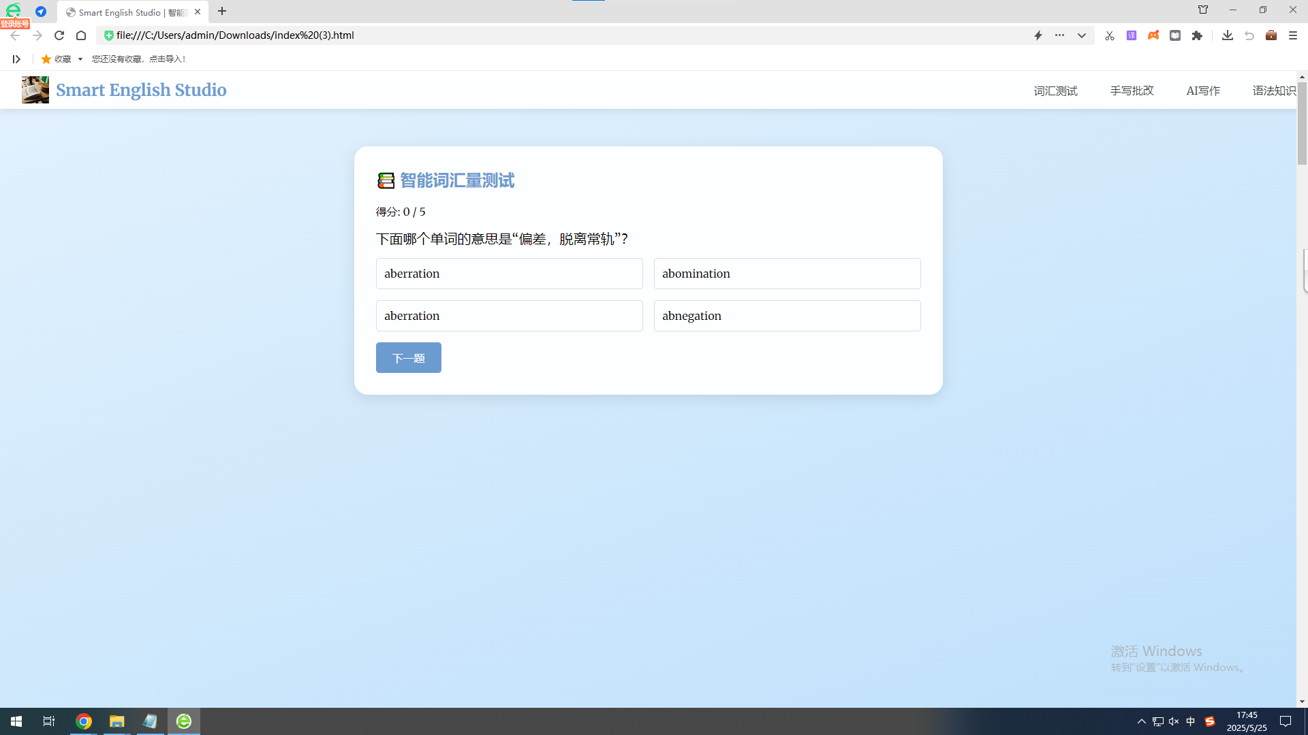
Task: Click the home page icon
Action: point(81,35)
